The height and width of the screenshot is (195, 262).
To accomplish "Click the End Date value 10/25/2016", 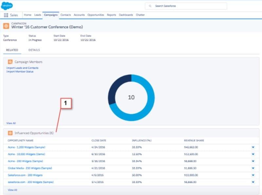I will click(88, 40).
